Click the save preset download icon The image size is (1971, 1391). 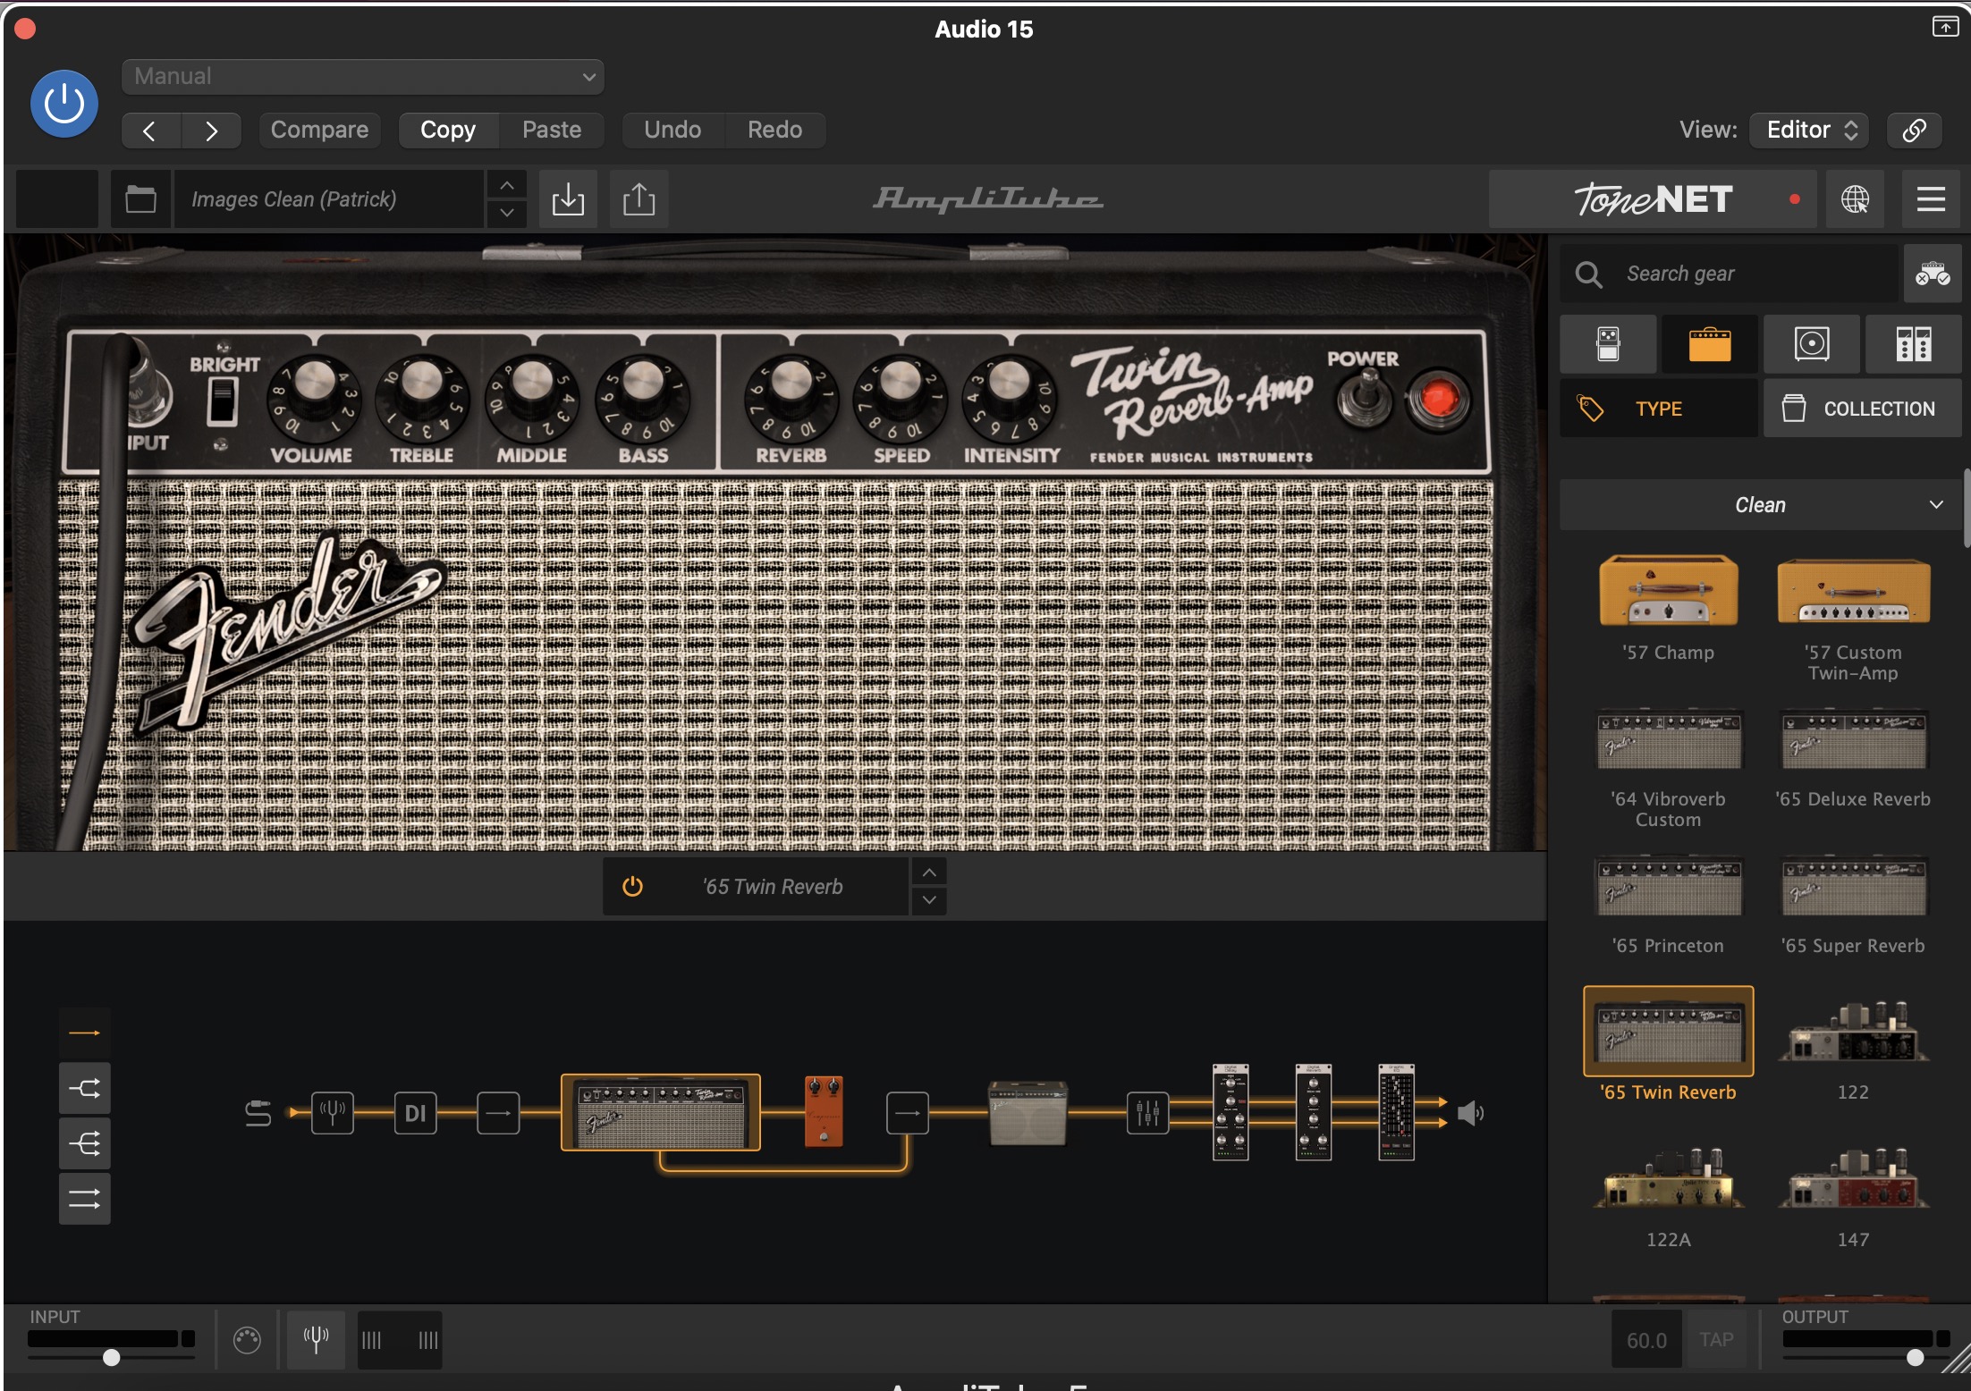[x=568, y=198]
